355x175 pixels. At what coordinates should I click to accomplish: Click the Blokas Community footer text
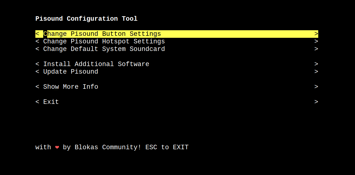click(x=108, y=147)
